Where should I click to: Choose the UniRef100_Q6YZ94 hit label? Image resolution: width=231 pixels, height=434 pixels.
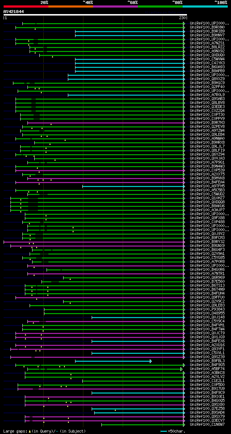(x=208, y=154)
